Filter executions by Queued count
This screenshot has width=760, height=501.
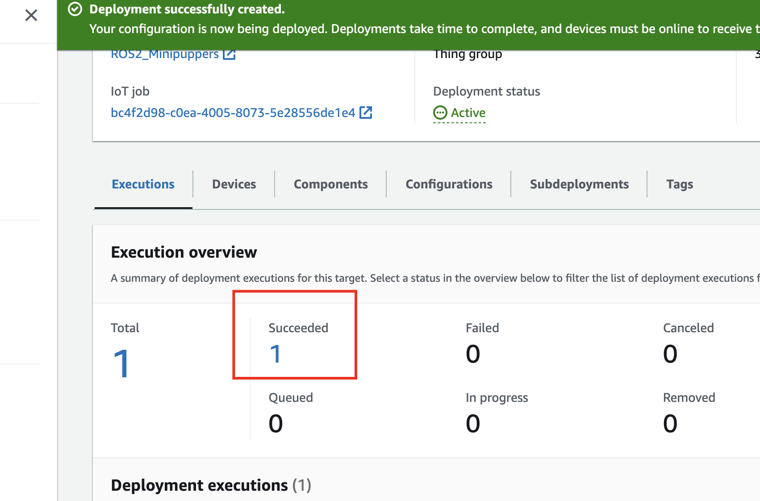tap(276, 423)
